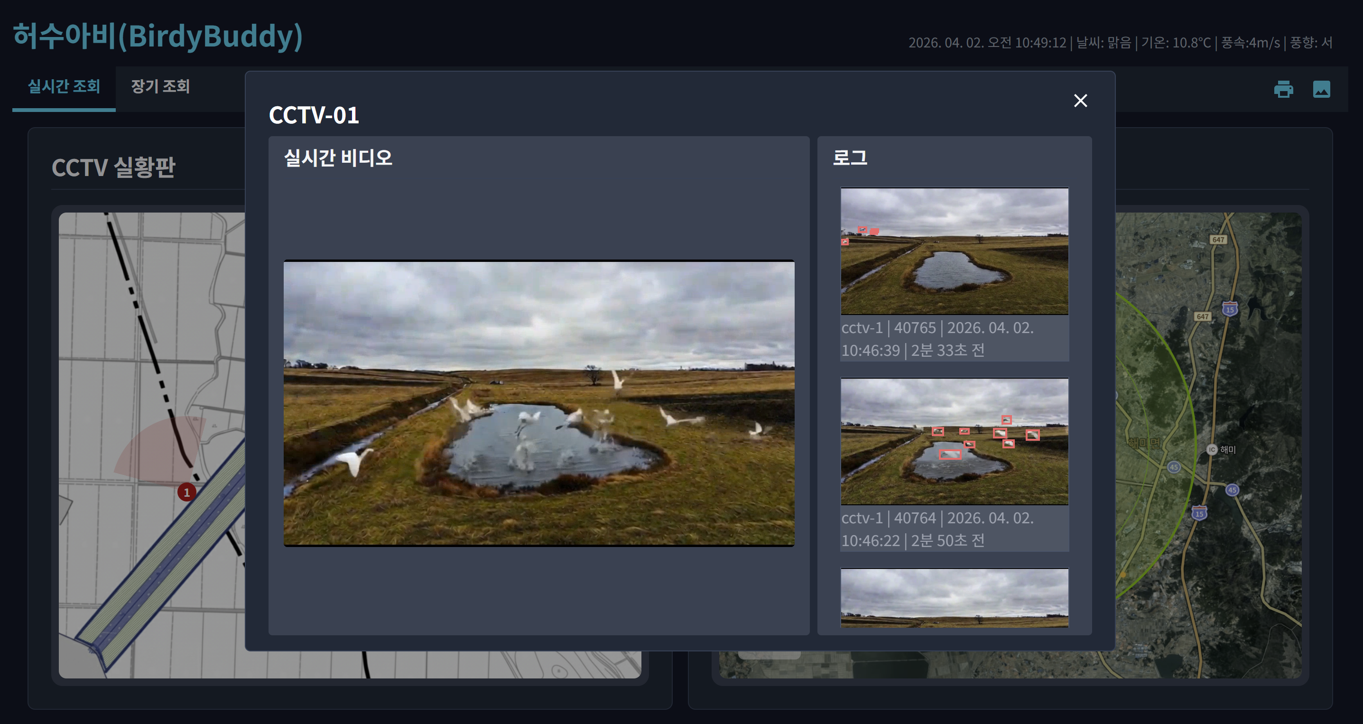Open log thumbnail for event 40765
This screenshot has height=724, width=1363.
(954, 251)
